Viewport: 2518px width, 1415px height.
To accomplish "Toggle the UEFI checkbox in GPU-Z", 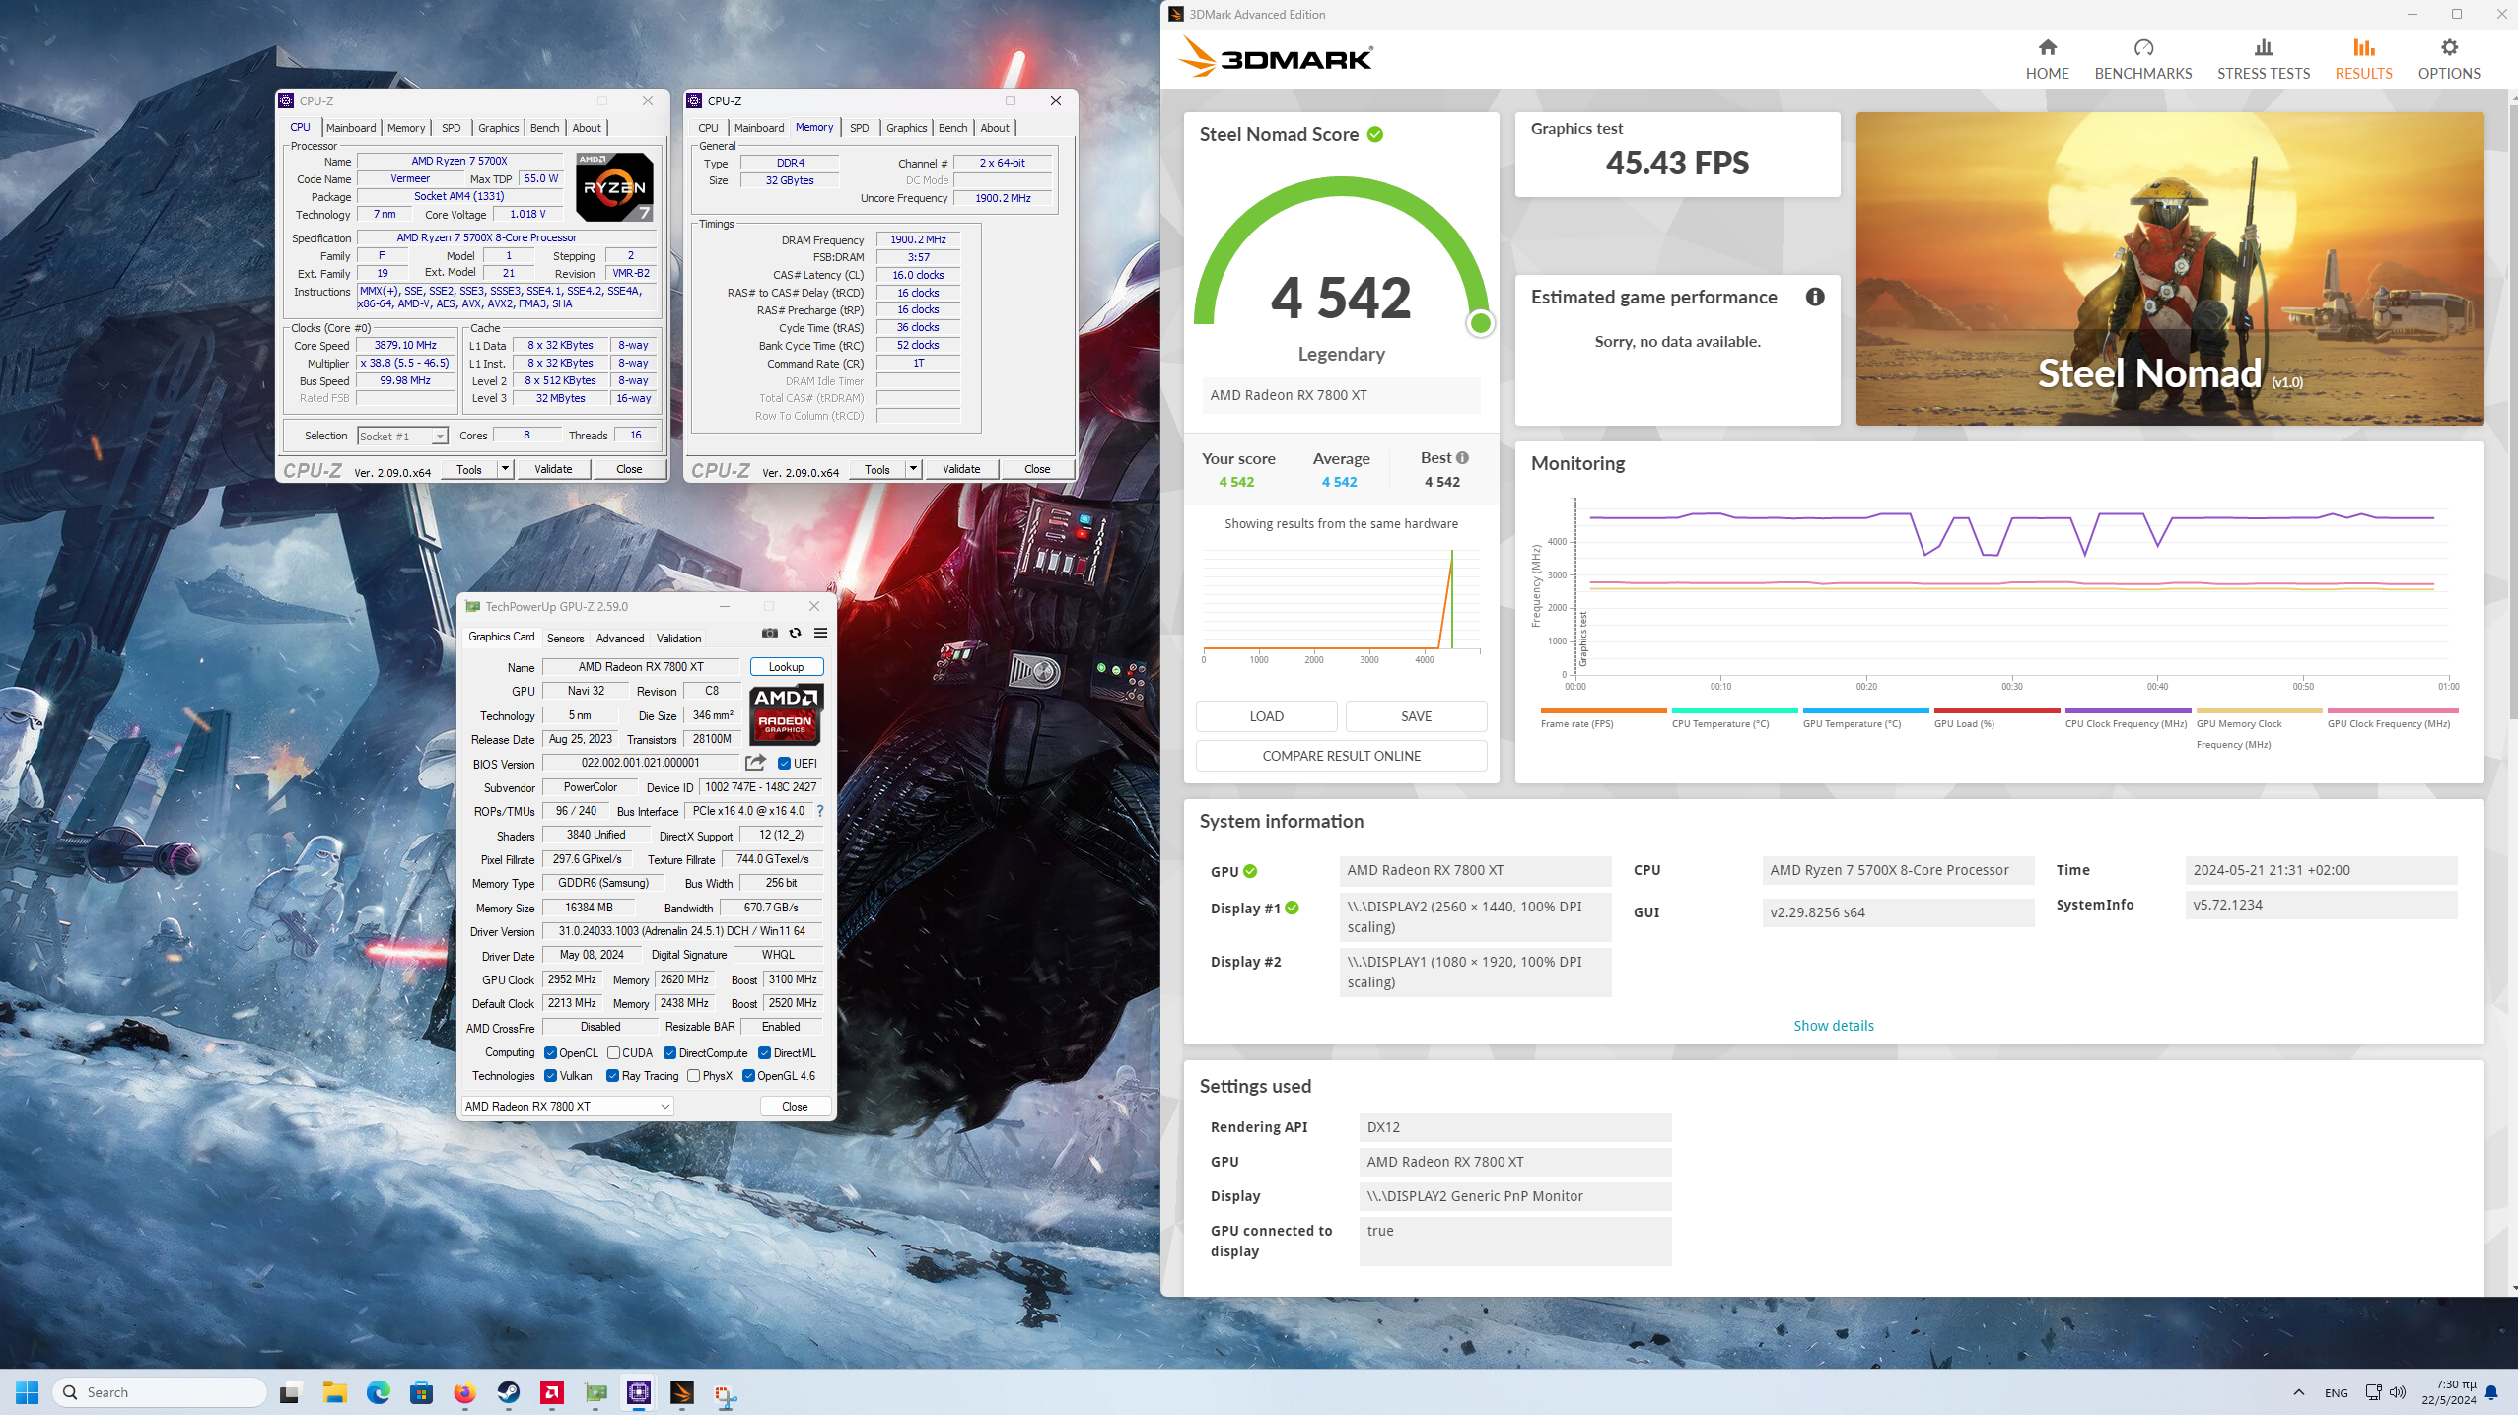I will pos(784,763).
